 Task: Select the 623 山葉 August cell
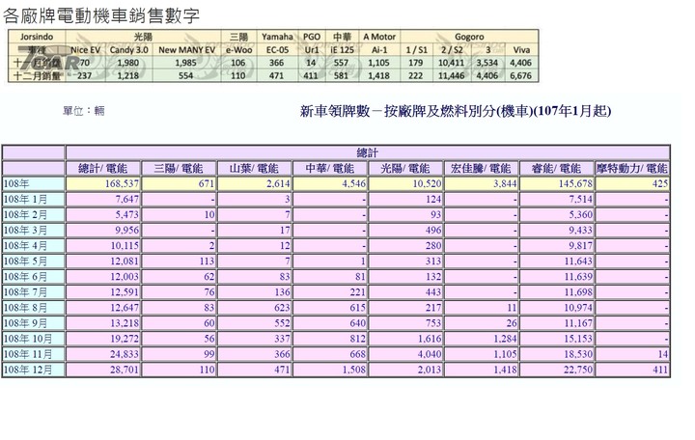click(x=255, y=308)
